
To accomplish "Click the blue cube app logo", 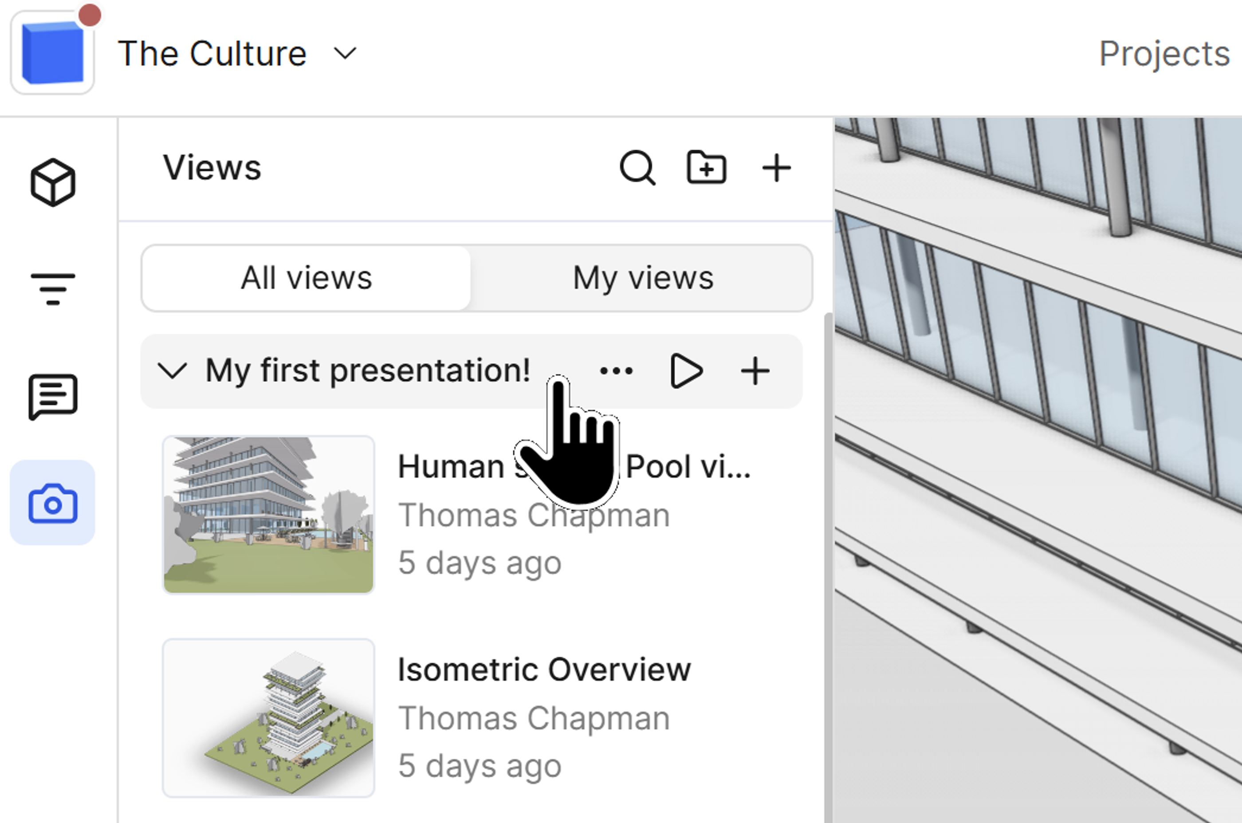I will click(52, 52).
